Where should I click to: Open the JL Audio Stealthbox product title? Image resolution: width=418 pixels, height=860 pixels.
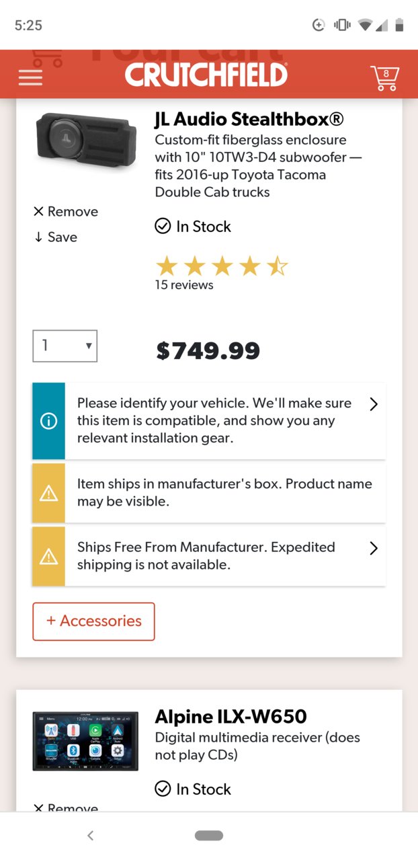[249, 119]
